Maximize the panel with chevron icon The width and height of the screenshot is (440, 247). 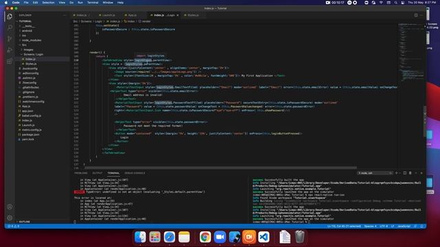pyautogui.click(x=416, y=173)
